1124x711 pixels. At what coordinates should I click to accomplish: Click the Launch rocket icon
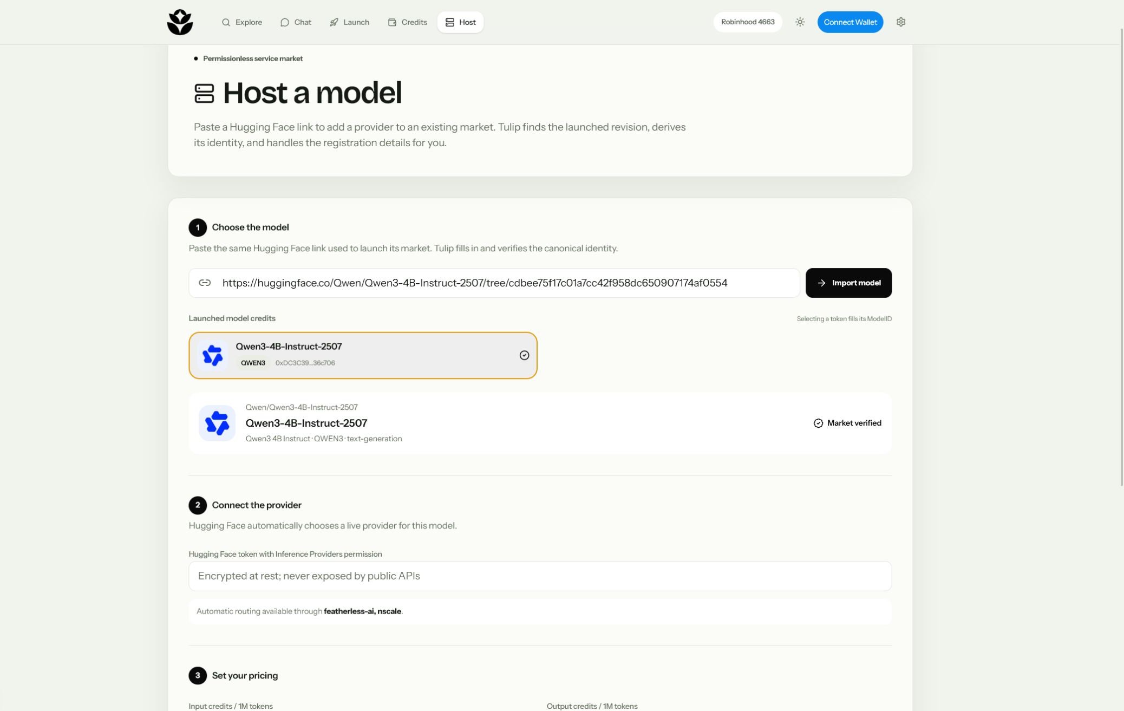coord(334,22)
